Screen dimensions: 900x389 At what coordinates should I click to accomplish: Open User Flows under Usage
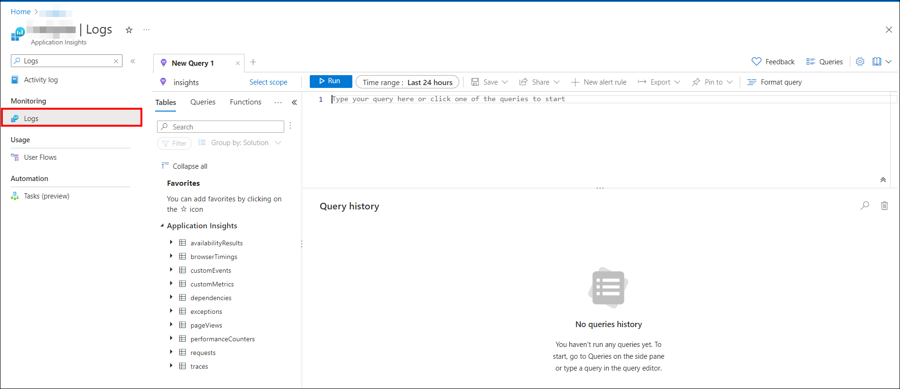40,157
